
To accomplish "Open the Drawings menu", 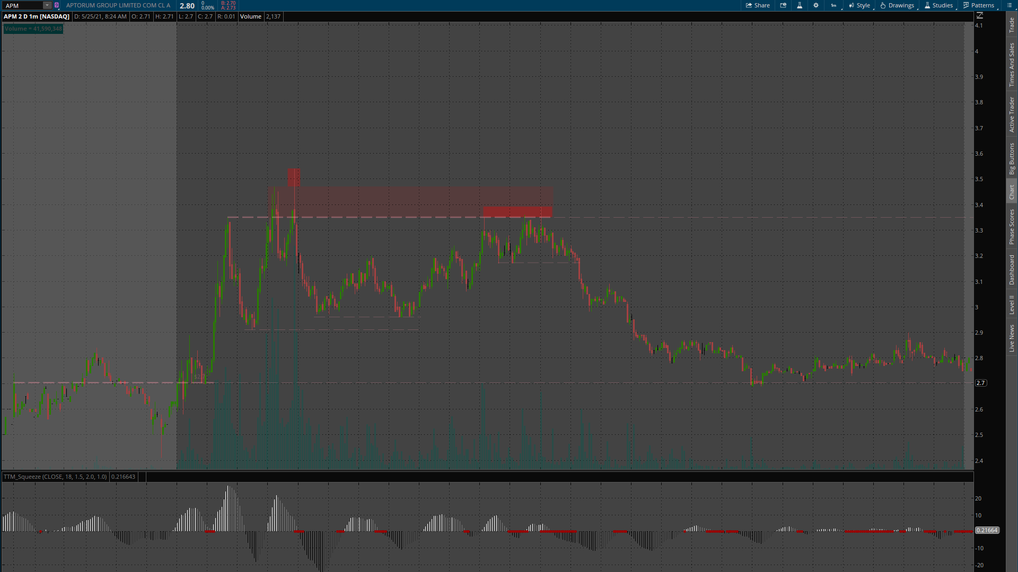I will (897, 5).
